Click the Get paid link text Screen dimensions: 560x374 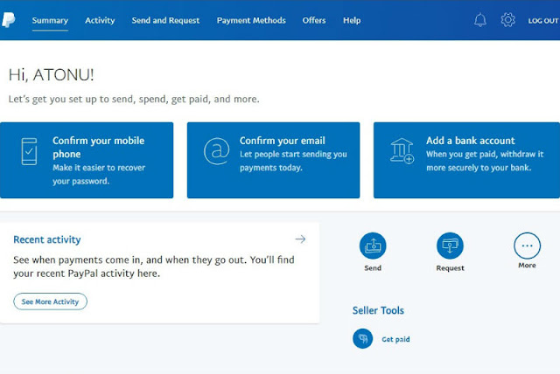click(395, 339)
